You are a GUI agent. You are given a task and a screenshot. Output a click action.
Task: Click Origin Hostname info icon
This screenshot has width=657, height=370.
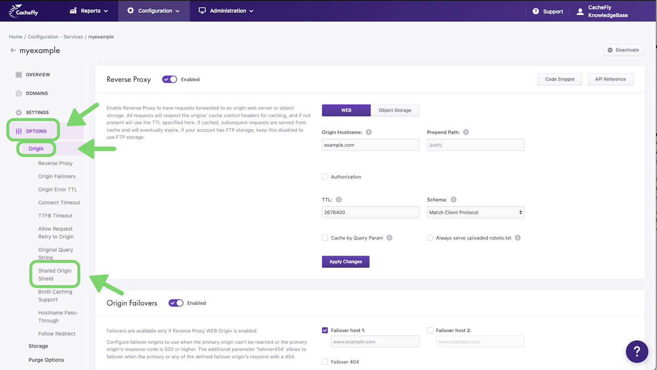pyautogui.click(x=369, y=132)
